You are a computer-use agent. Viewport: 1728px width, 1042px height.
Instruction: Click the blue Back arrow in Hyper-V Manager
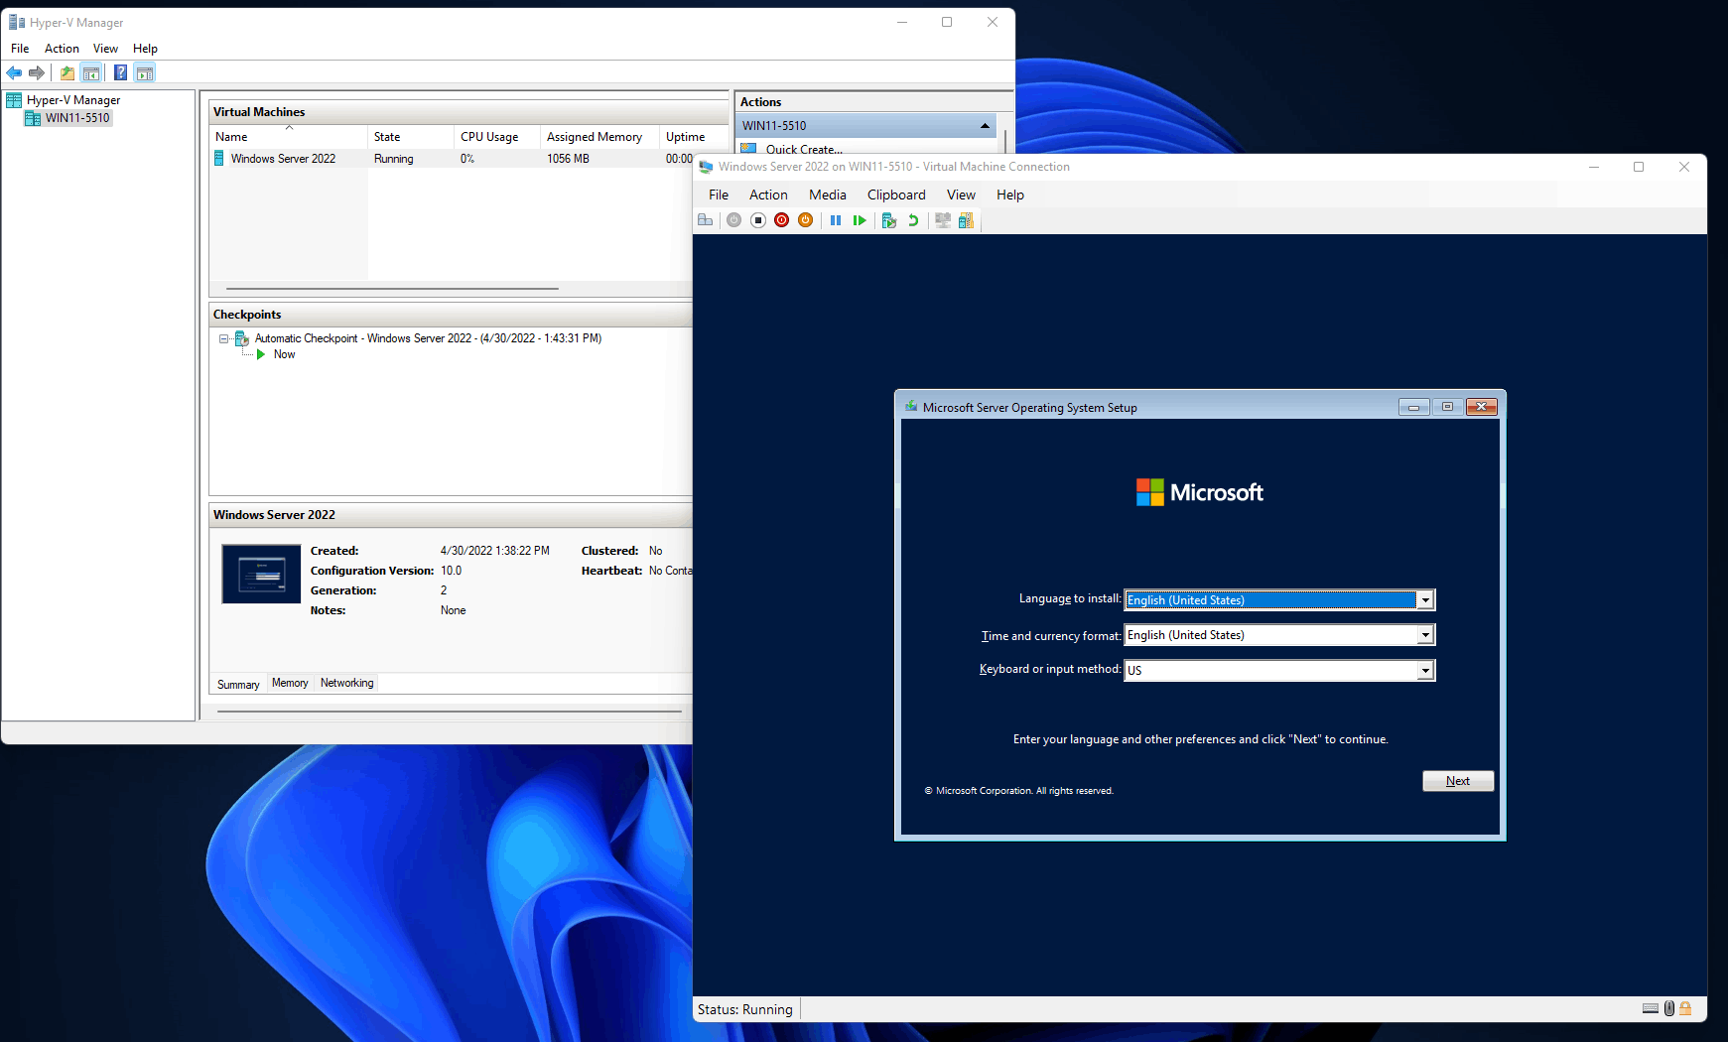click(14, 72)
